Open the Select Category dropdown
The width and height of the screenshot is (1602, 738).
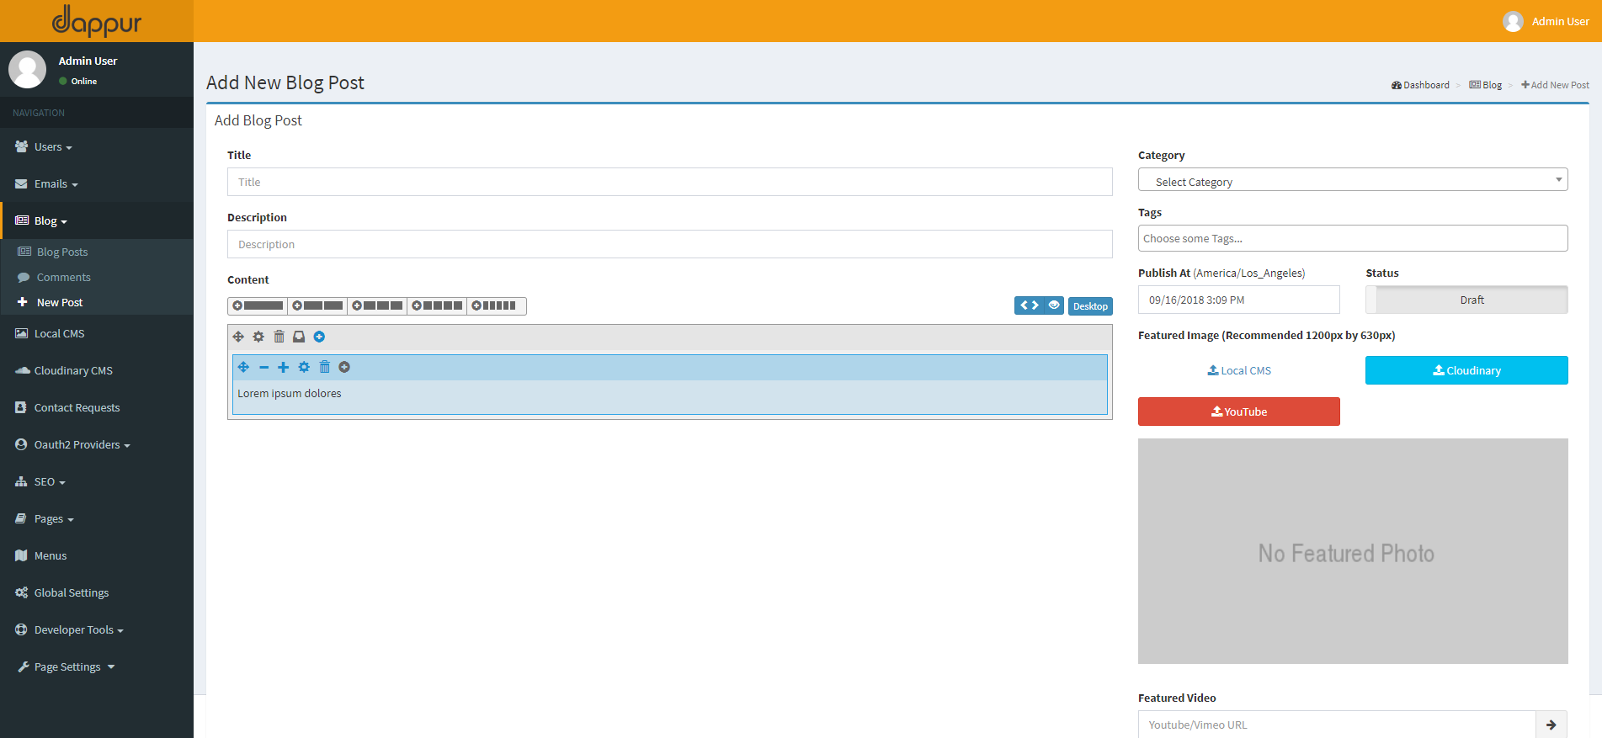click(x=1353, y=180)
